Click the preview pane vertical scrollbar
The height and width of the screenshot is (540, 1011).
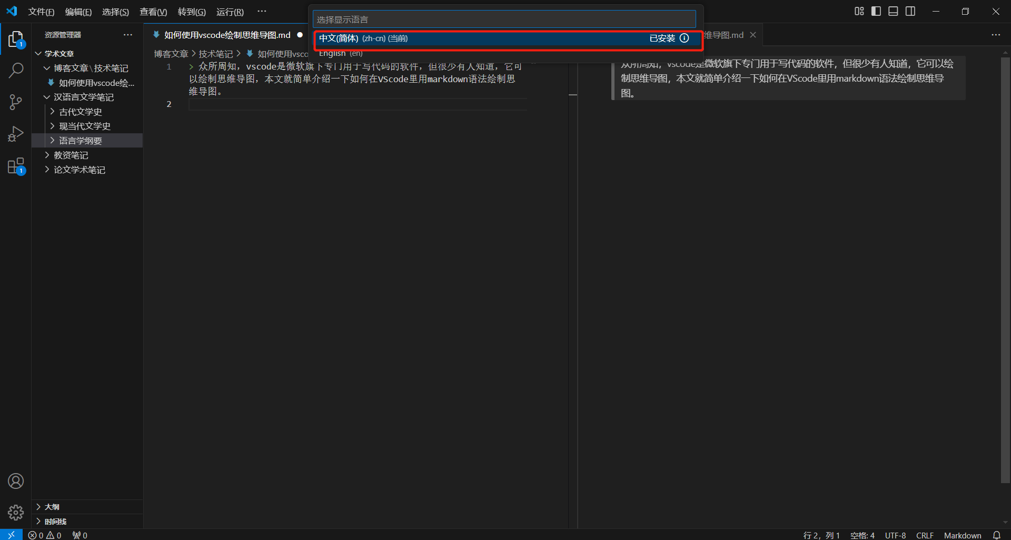(1005, 270)
